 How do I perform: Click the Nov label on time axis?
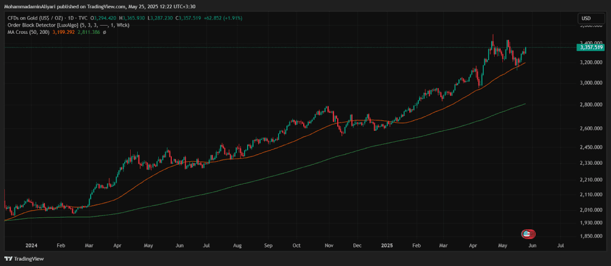328,245
